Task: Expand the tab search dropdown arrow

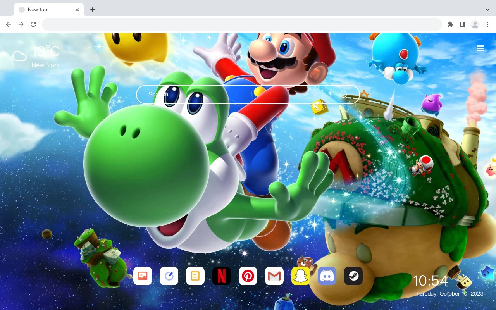Action: pyautogui.click(x=487, y=9)
